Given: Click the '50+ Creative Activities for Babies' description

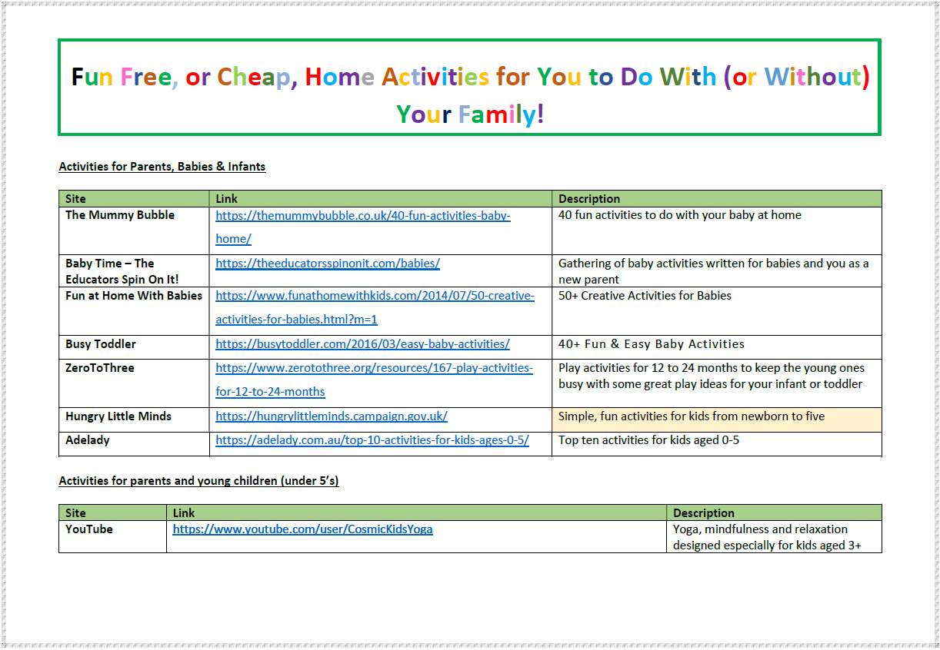Looking at the screenshot, I should 645,296.
